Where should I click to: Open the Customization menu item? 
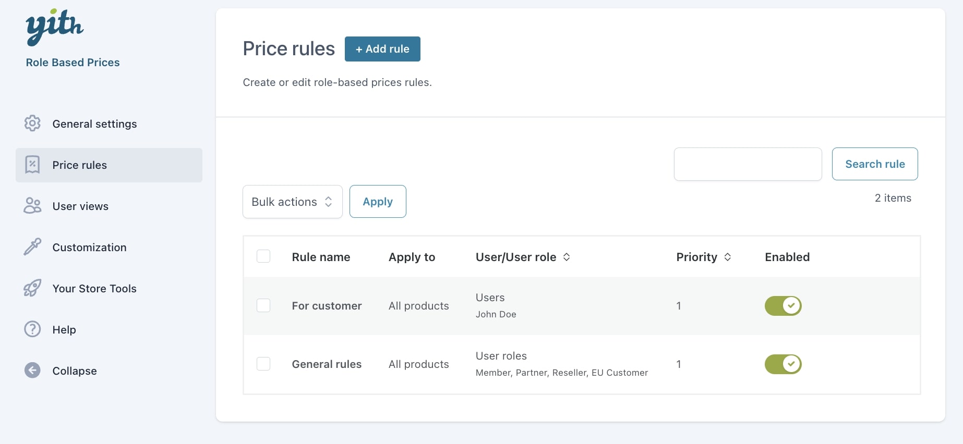(x=89, y=248)
